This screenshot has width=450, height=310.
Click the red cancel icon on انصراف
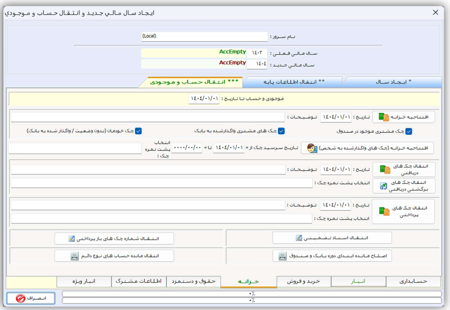20,298
